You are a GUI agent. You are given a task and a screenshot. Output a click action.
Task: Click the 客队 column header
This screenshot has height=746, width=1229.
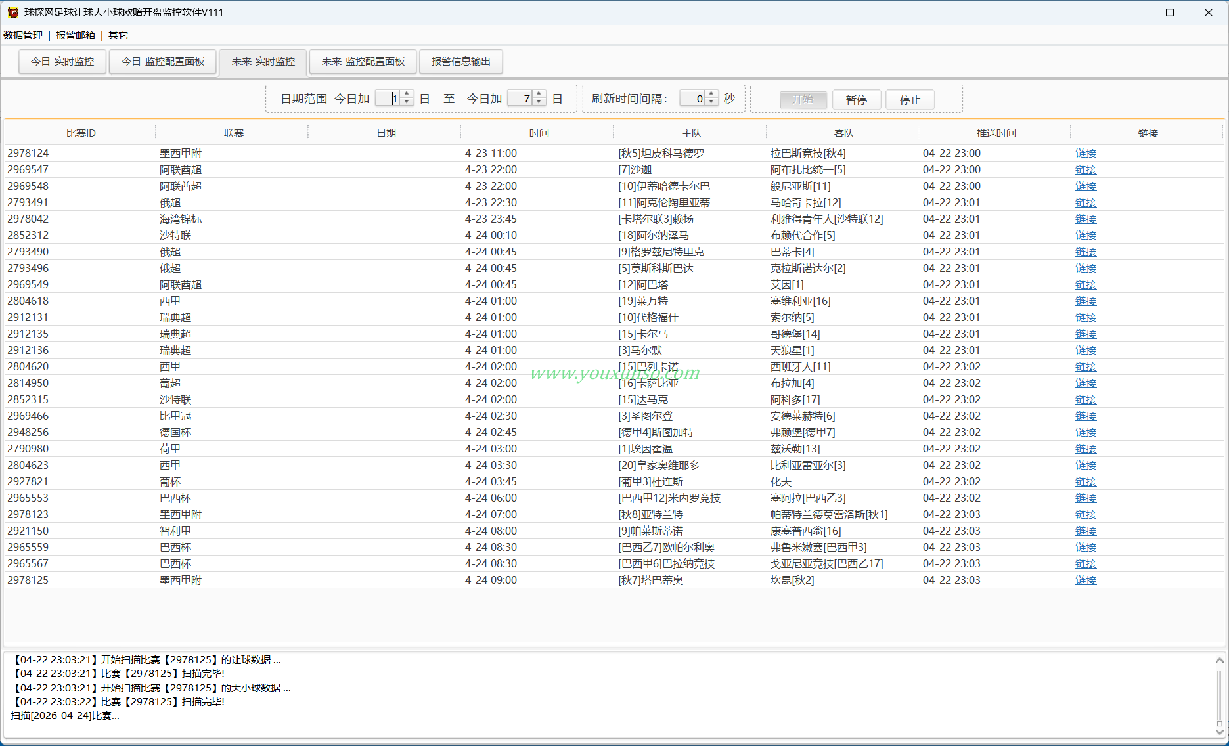tap(843, 133)
